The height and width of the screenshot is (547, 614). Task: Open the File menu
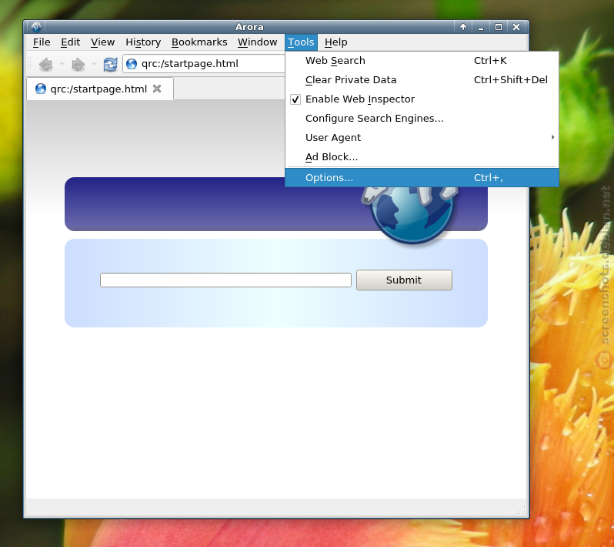tap(42, 42)
